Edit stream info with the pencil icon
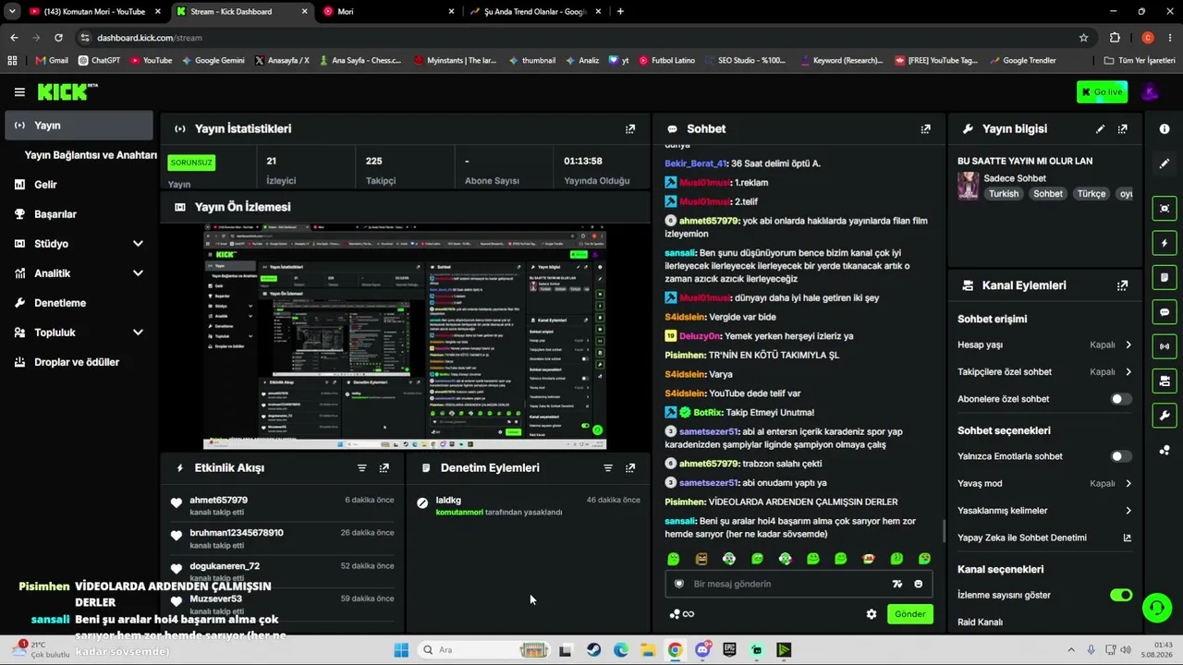 tap(1100, 129)
